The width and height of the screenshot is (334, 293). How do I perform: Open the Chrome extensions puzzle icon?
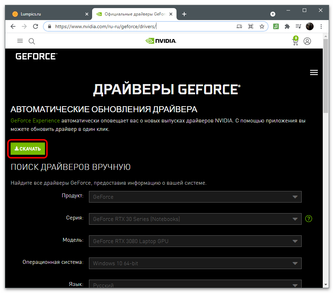[x=287, y=26]
